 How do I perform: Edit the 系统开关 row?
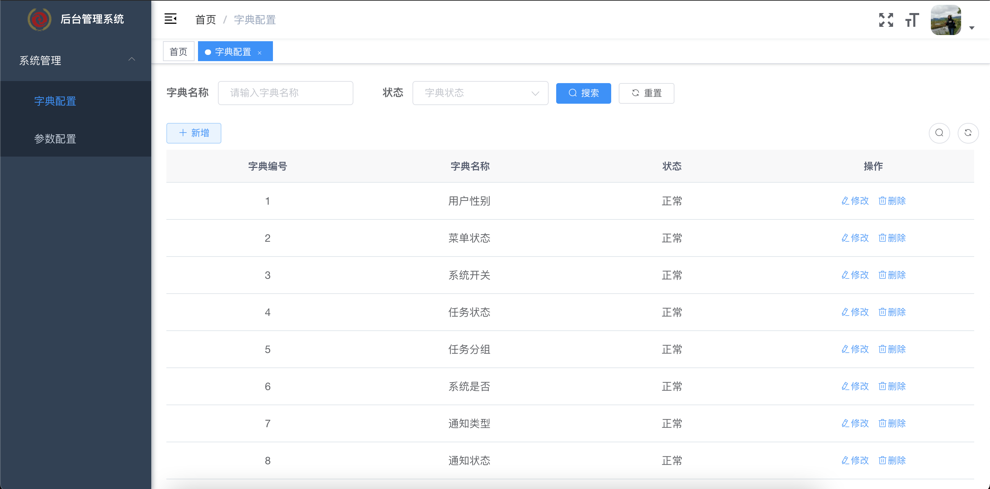pyautogui.click(x=855, y=275)
